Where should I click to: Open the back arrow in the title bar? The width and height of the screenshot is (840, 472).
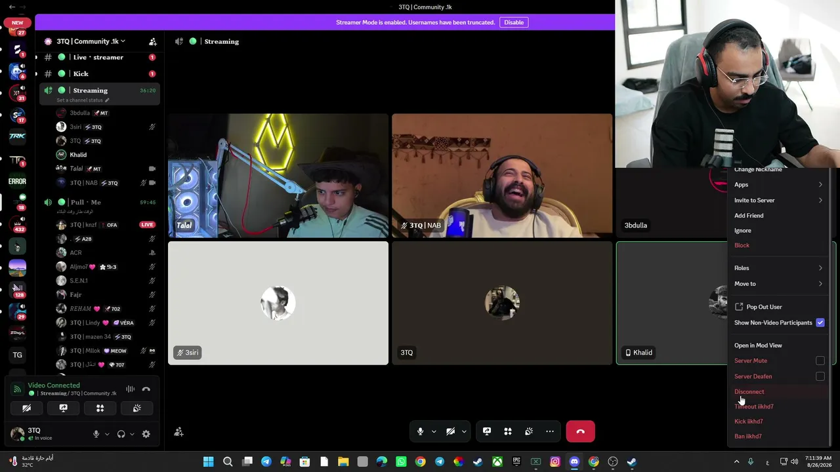pyautogui.click(x=12, y=7)
